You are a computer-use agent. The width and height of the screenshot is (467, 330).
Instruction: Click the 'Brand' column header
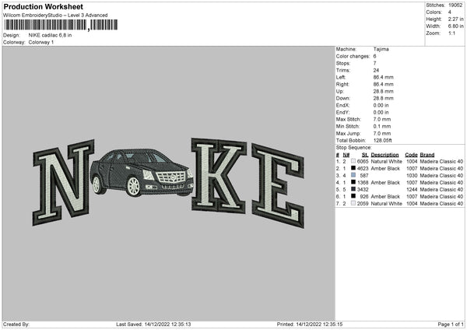click(x=427, y=155)
